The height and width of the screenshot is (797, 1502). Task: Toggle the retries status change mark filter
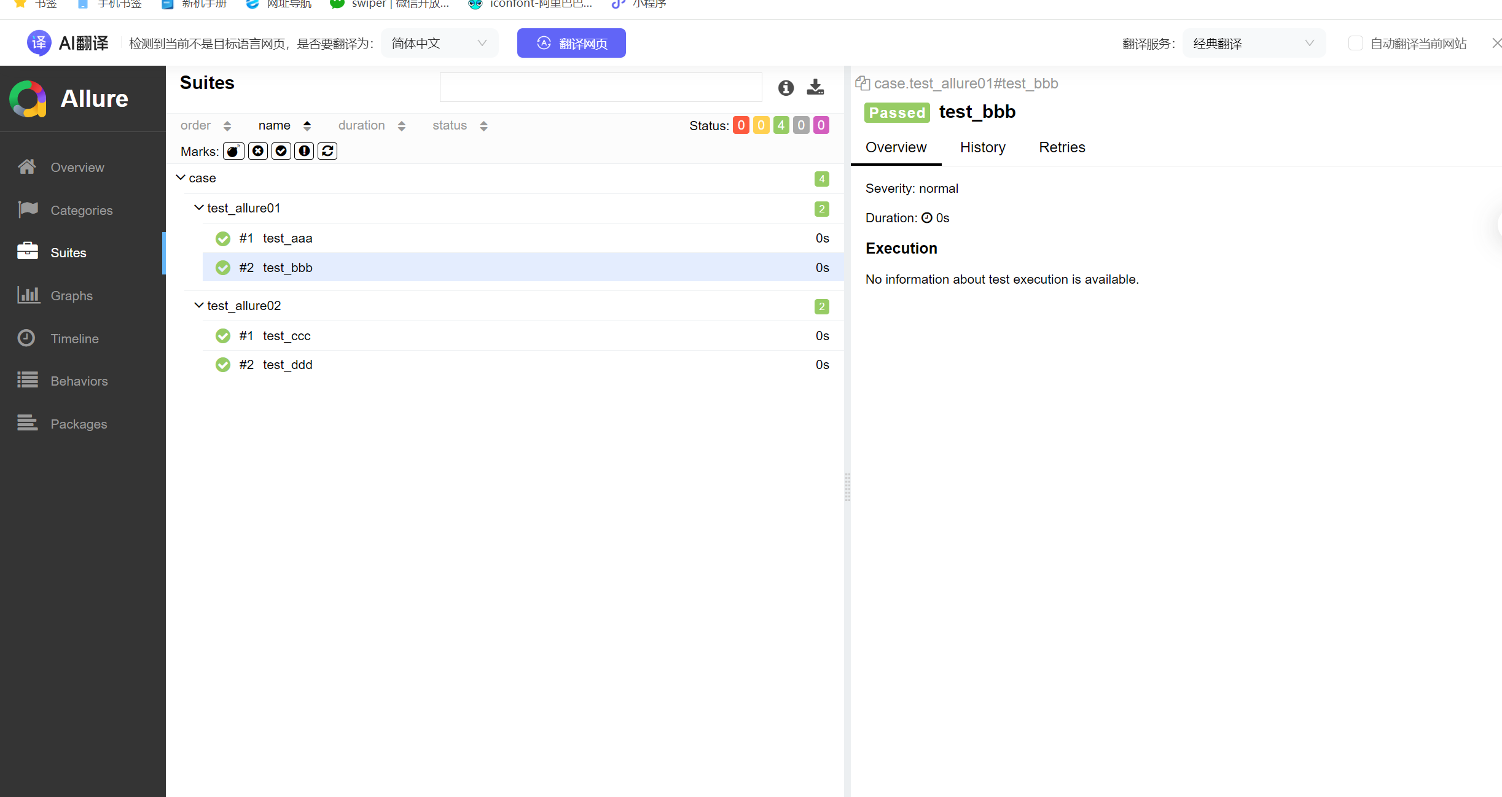tap(327, 151)
